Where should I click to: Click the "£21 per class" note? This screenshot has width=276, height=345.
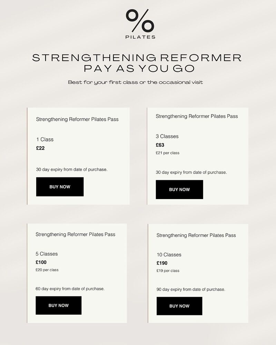(167, 153)
